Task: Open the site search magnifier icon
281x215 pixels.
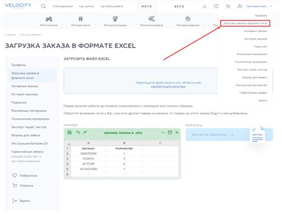Action: [x=43, y=7]
